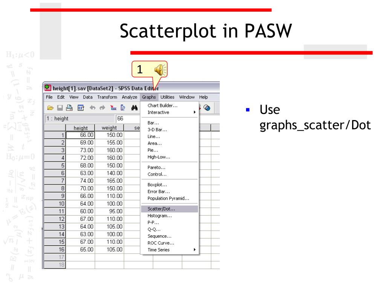Select ROC Curve... in the Graphs menu
386x289 pixels.
click(169, 243)
